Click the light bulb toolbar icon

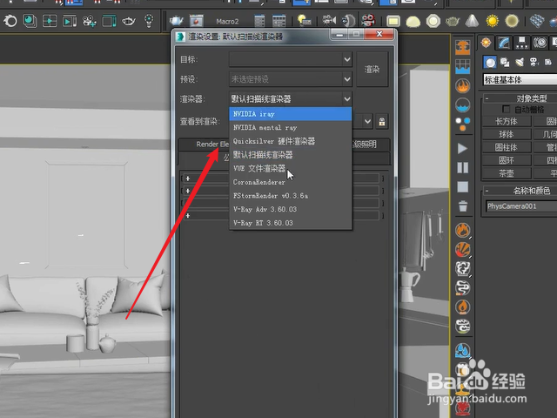pyautogui.click(x=149, y=21)
